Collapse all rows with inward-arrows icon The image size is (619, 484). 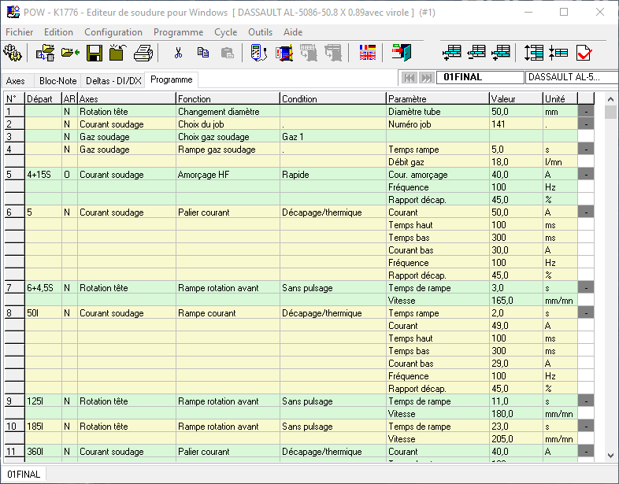[x=558, y=53]
